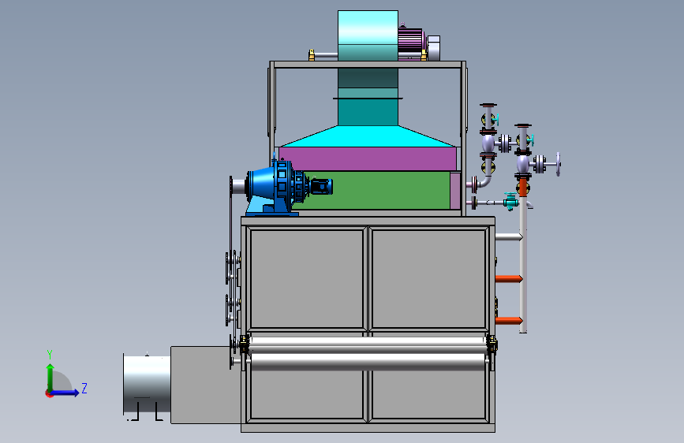684x443 pixels.
Task: Select the purple band below the hood
Action: [368, 158]
